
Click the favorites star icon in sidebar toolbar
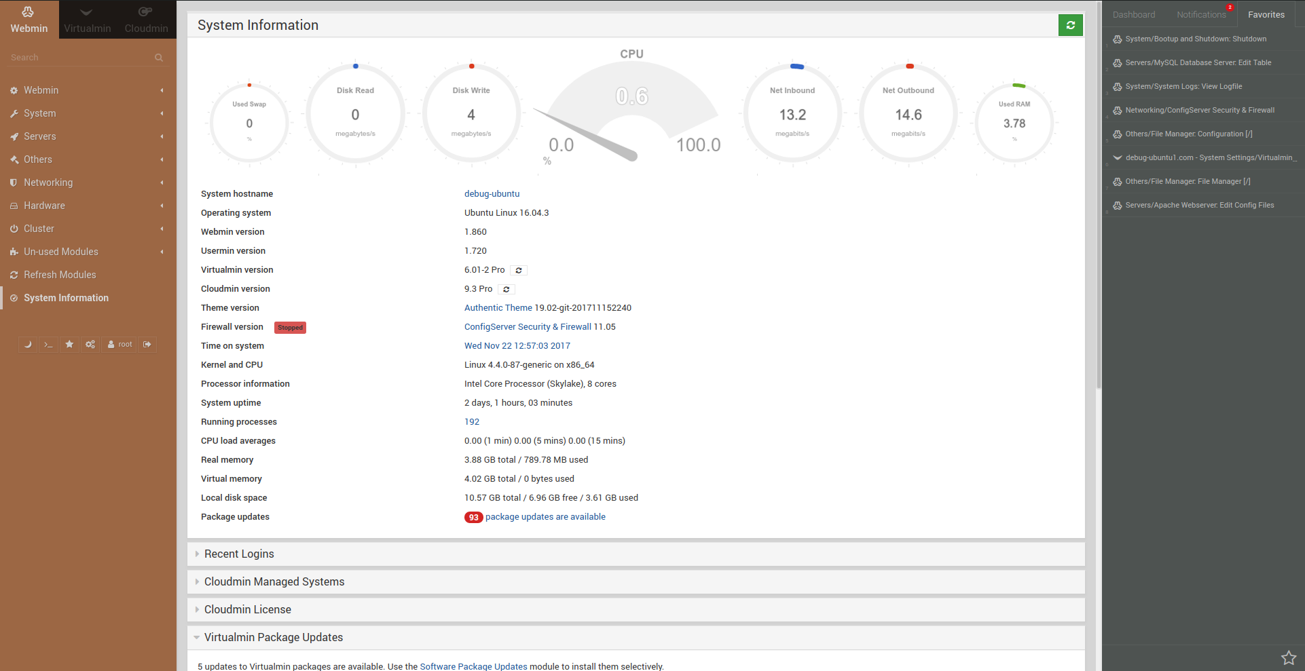(x=69, y=345)
